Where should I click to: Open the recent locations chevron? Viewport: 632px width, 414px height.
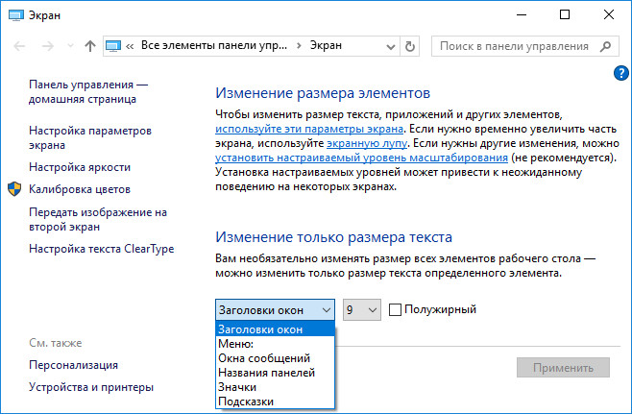70,46
